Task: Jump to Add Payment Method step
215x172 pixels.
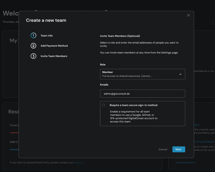Action: coord(54,46)
